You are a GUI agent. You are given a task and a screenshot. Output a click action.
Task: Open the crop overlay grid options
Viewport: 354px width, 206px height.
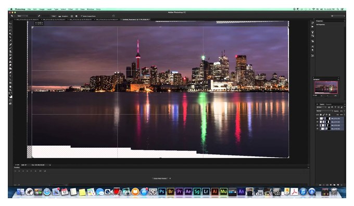tap(71, 16)
